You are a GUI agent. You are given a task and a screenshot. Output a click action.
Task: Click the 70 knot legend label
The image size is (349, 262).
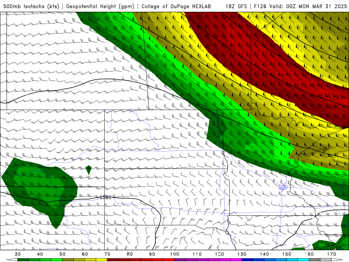click(107, 254)
